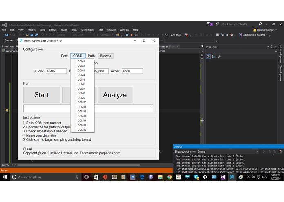Choose COM5 in the dropdown list
Screen dimensions: 284x202
click(82, 79)
